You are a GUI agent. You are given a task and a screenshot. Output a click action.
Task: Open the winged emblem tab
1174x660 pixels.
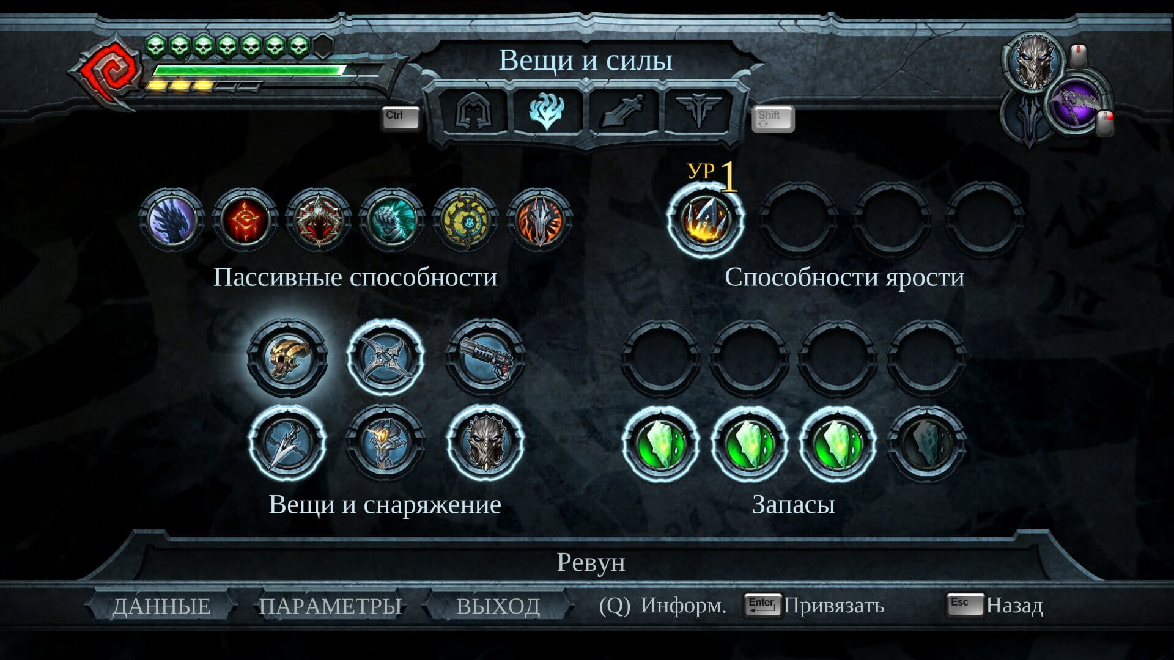(x=698, y=111)
